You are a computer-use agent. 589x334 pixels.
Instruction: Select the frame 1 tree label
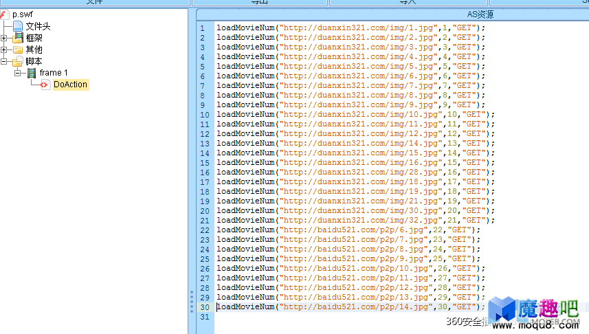[x=54, y=73]
